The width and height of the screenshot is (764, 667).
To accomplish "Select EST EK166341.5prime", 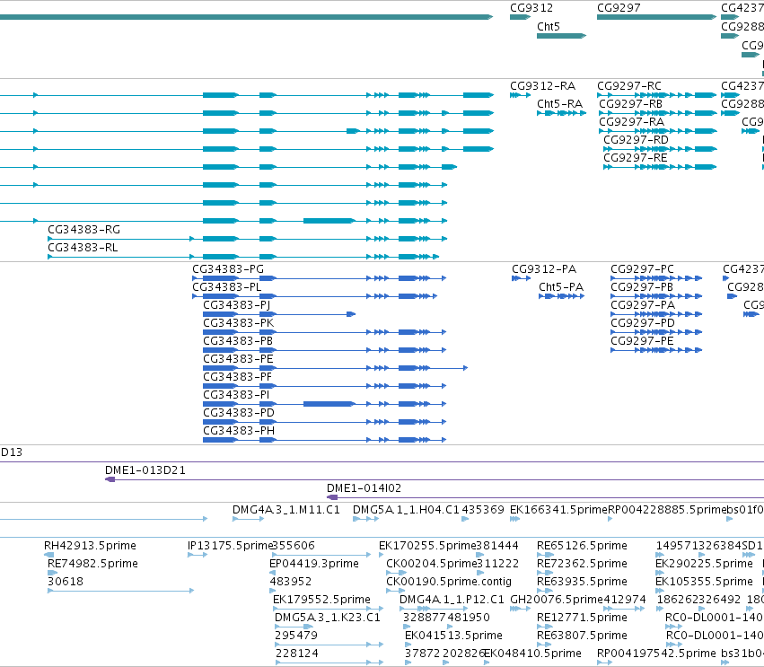I will (559, 510).
